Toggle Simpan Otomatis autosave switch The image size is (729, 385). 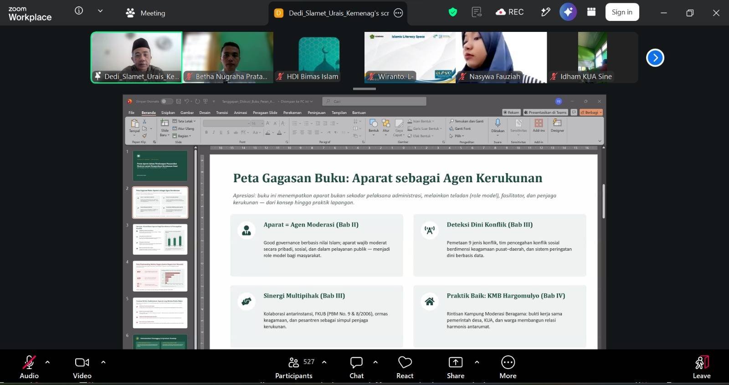pos(167,101)
